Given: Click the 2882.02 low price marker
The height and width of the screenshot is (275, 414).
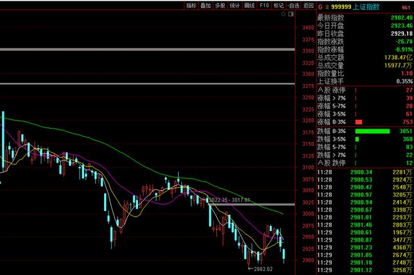Looking at the screenshot, I should pos(260,269).
